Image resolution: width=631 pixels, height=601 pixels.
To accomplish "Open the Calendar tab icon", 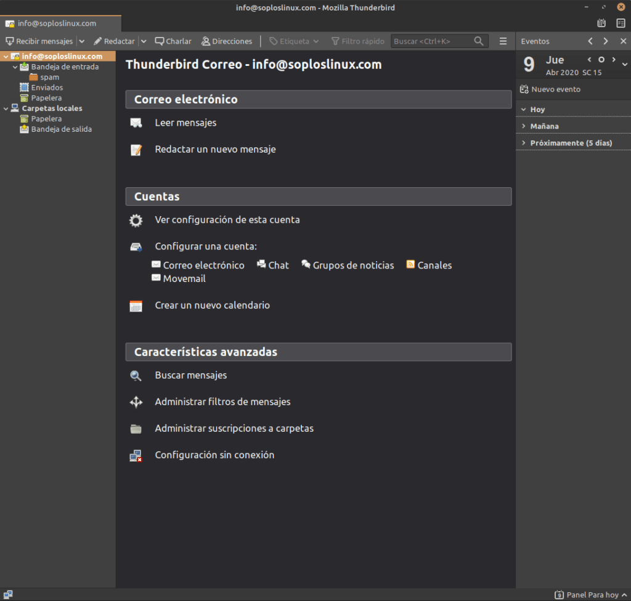I will (x=601, y=23).
